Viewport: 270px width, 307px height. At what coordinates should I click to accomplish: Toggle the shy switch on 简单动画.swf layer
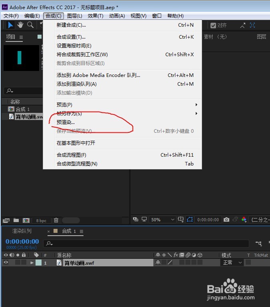(x=158, y=262)
